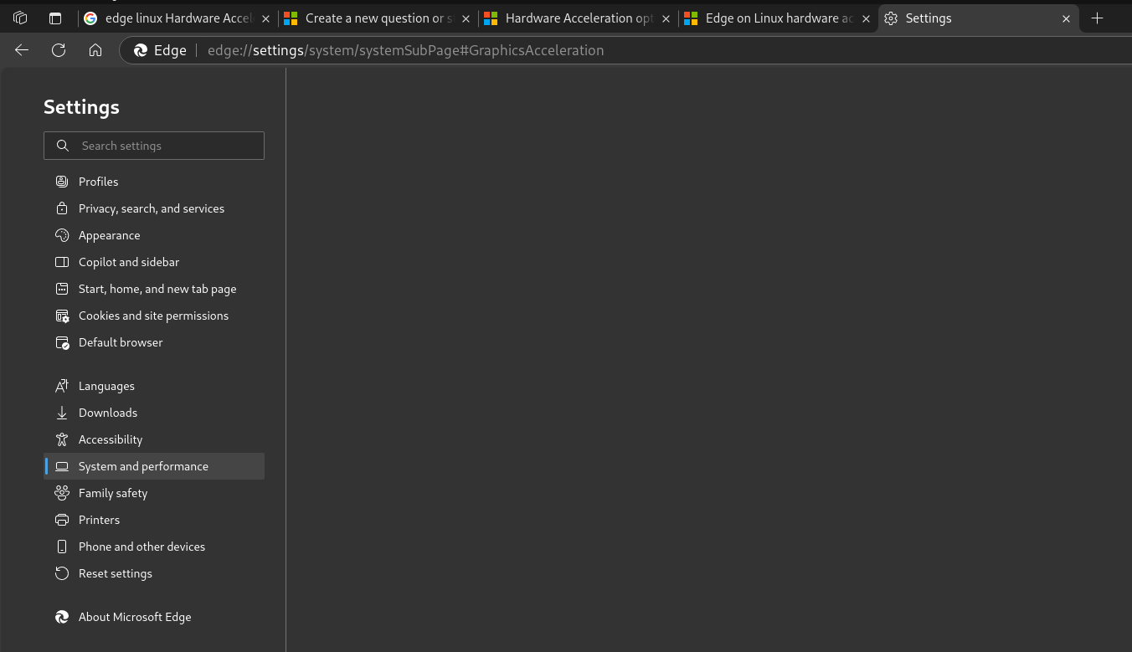Close the Hardware Acceleration opt tab
Viewport: 1132px width, 652px height.
pos(666,18)
